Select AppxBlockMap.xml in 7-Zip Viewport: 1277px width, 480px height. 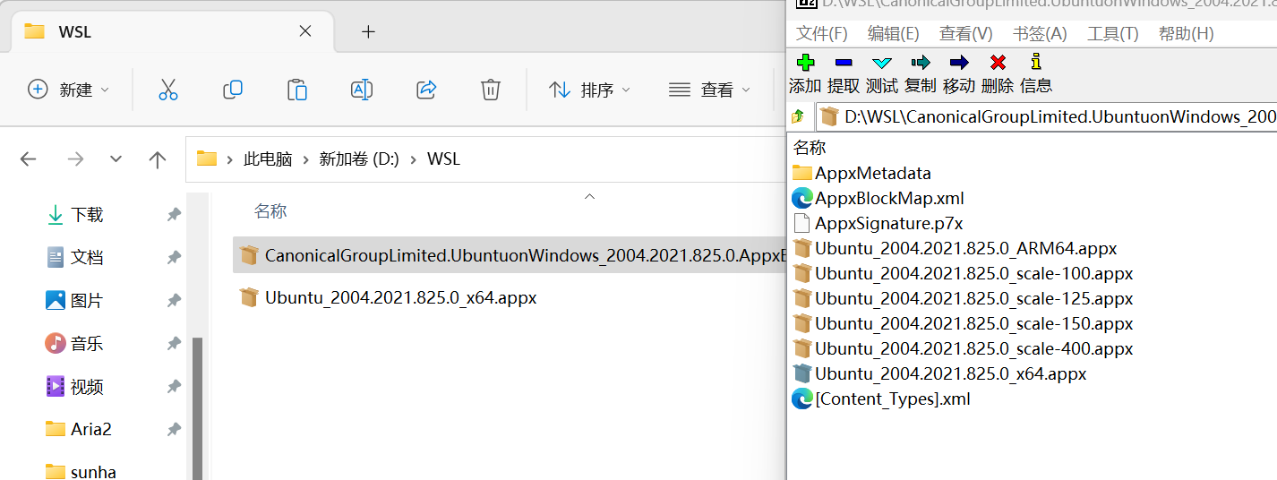878,198
